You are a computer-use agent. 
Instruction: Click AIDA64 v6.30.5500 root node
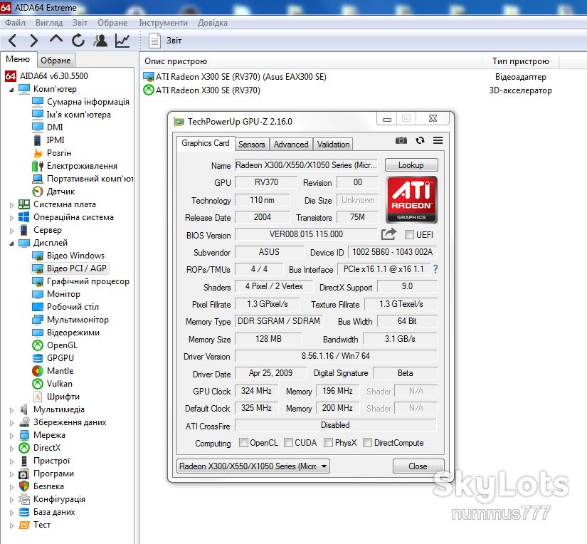pyautogui.click(x=47, y=76)
